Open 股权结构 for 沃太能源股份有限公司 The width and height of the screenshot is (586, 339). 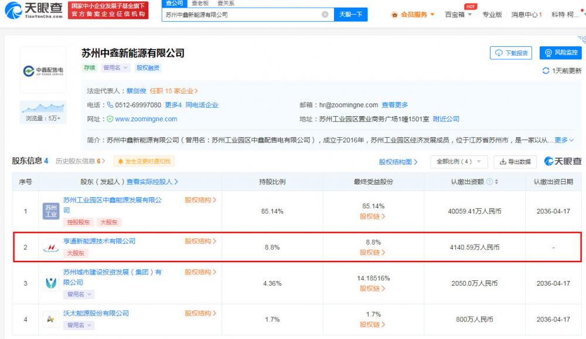click(200, 314)
